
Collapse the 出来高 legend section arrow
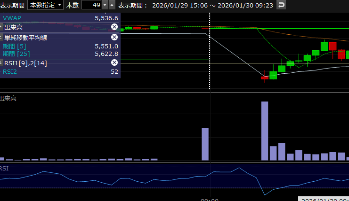[x=1, y=27]
